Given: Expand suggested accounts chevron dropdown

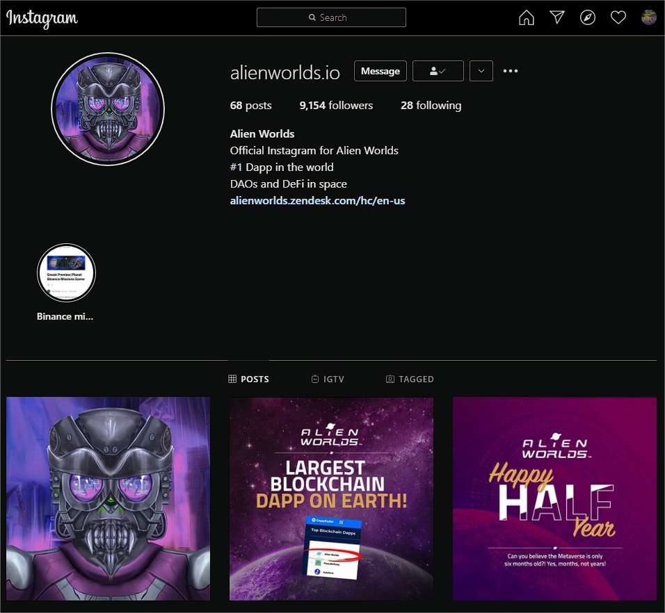Looking at the screenshot, I should [x=481, y=71].
